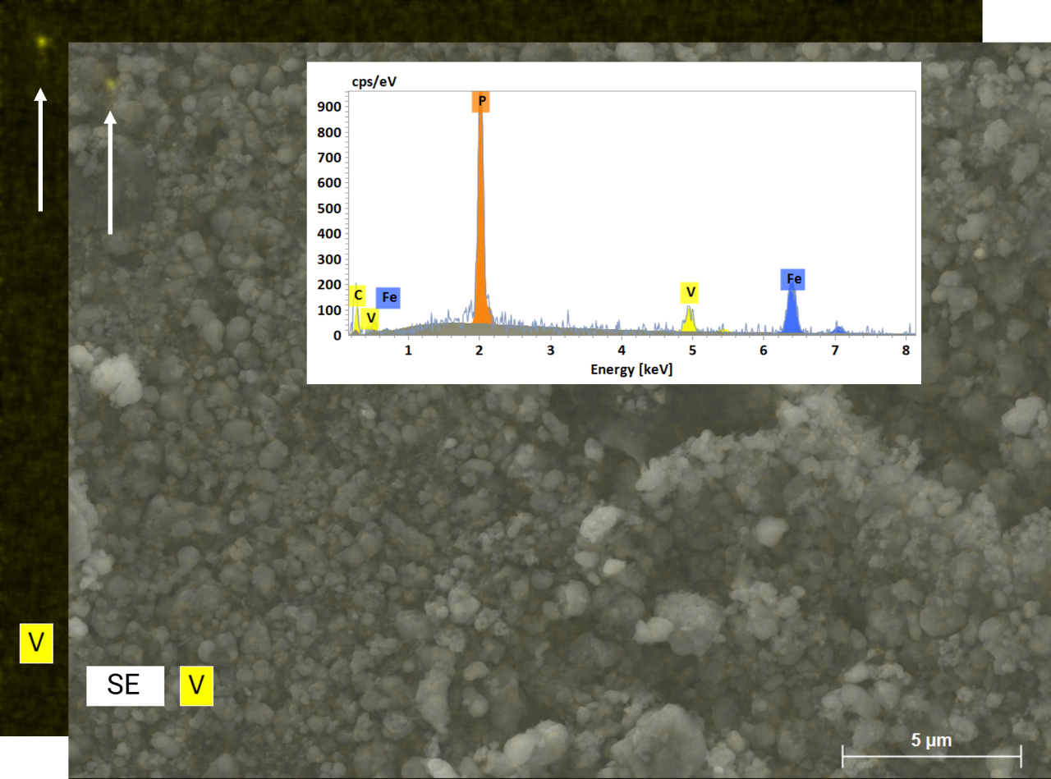This screenshot has height=779, width=1051.
Task: Click the 8 tick on the energy axis
Action: (906, 350)
